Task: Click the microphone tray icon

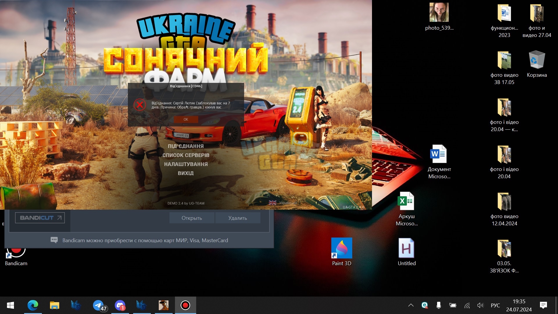Action: click(x=439, y=305)
